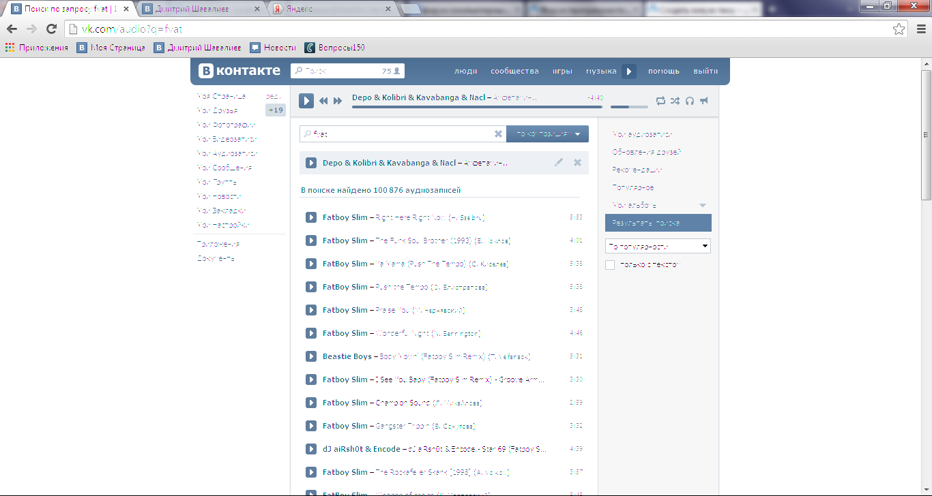
Task: Play Fatboy Slim – The Funk Soul Brother (1993)
Action: [x=310, y=241]
